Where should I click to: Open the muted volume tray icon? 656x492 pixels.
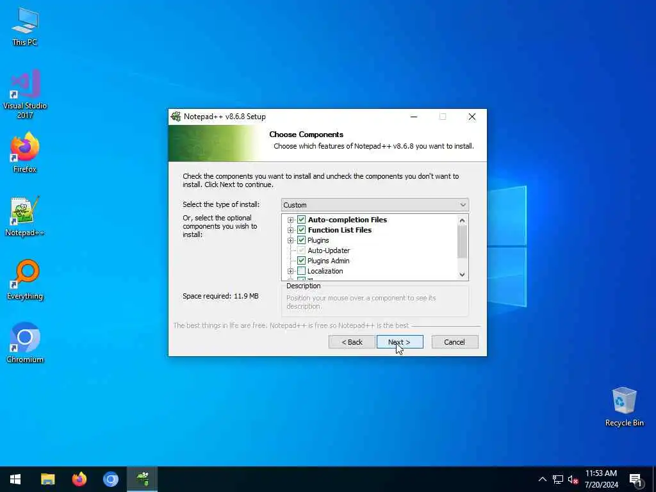573,479
